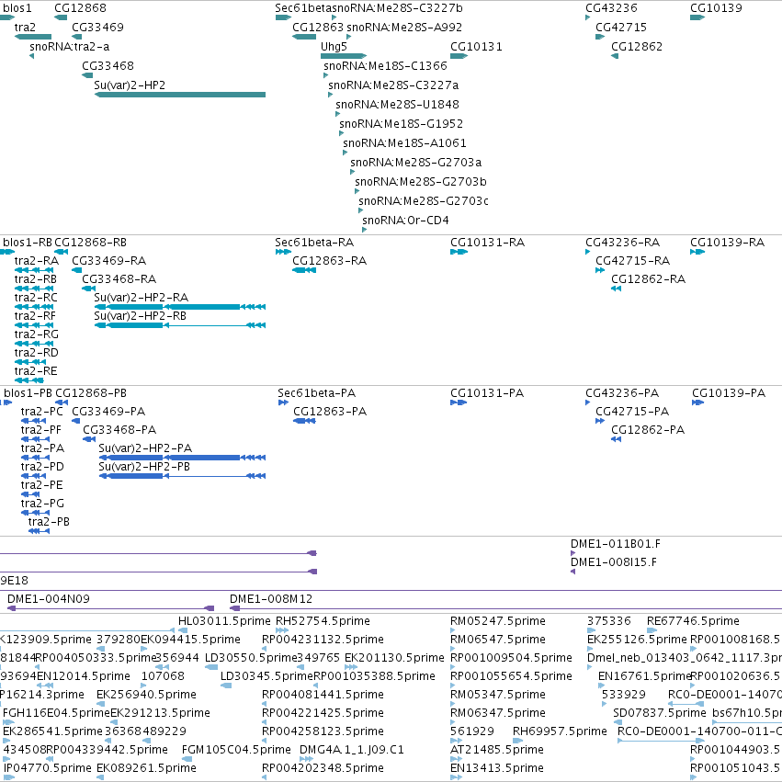Click the Sec61beta-RA transcript glyph
Screen dimensions: 782x782
[x=283, y=252]
